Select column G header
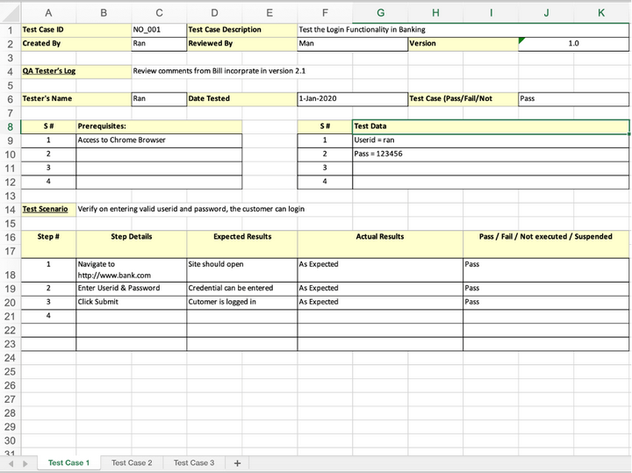Viewport: 632px width, 473px height. click(x=380, y=13)
